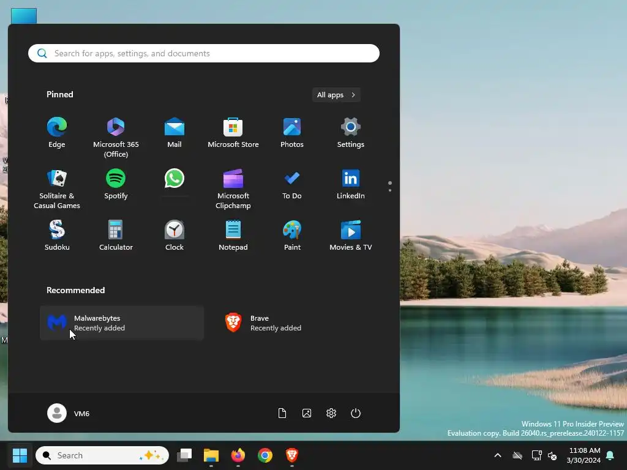Open Settings via footer gear icon
627x470 pixels.
tap(331, 413)
